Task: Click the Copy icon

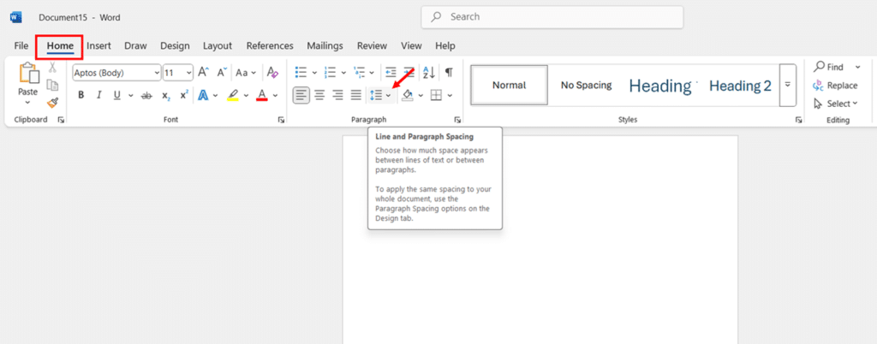Action: (x=52, y=85)
